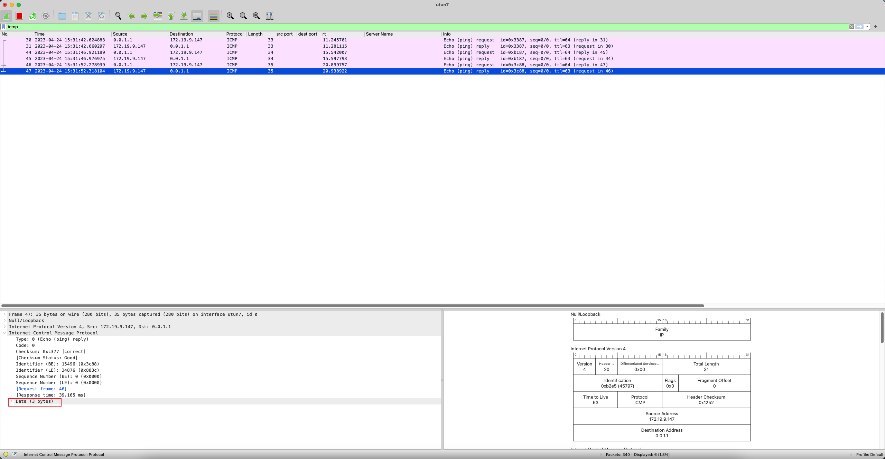The image size is (885, 459).
Task: Jump to the first packet
Action: [x=171, y=16]
